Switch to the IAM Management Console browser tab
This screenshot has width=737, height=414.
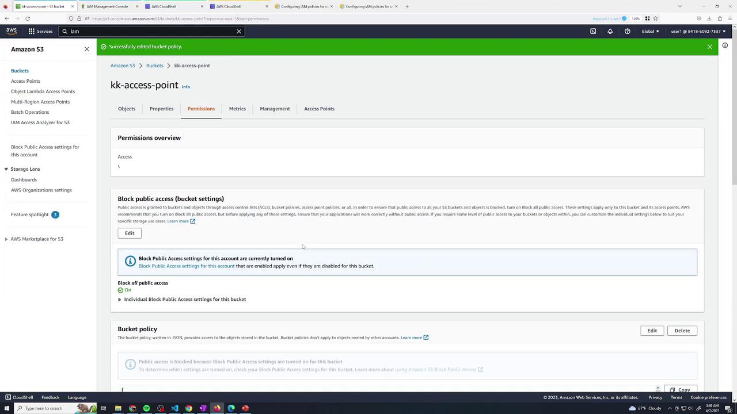109,6
